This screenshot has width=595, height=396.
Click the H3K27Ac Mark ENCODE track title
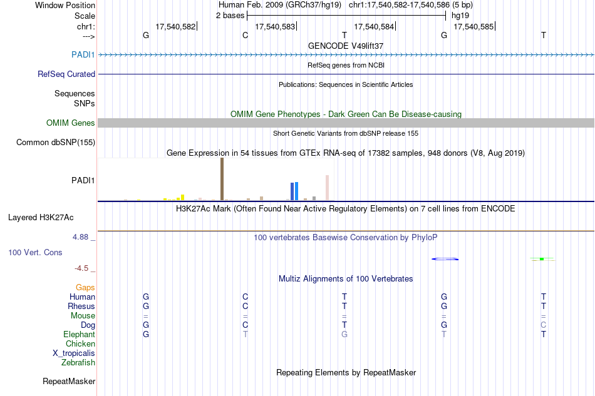(x=346, y=209)
